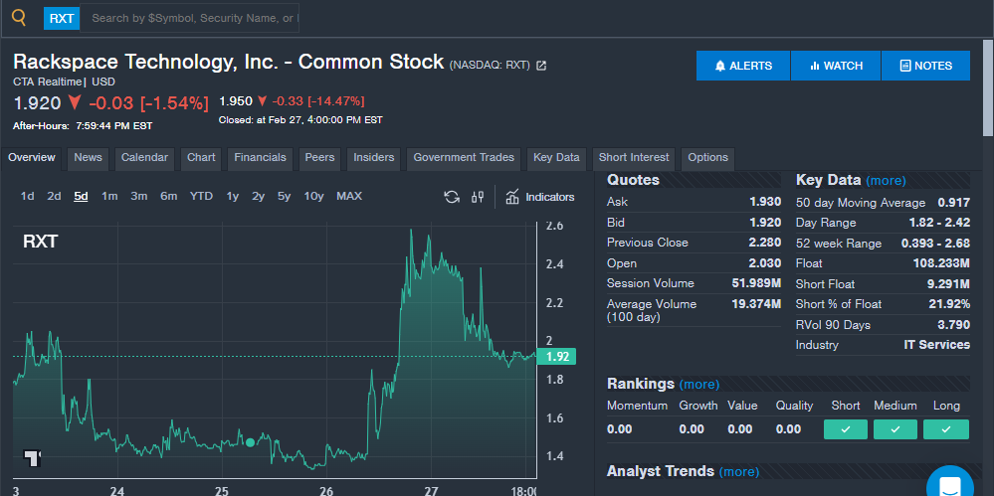The width and height of the screenshot is (994, 496).
Task: Click the chart refresh icon
Action: [452, 197]
